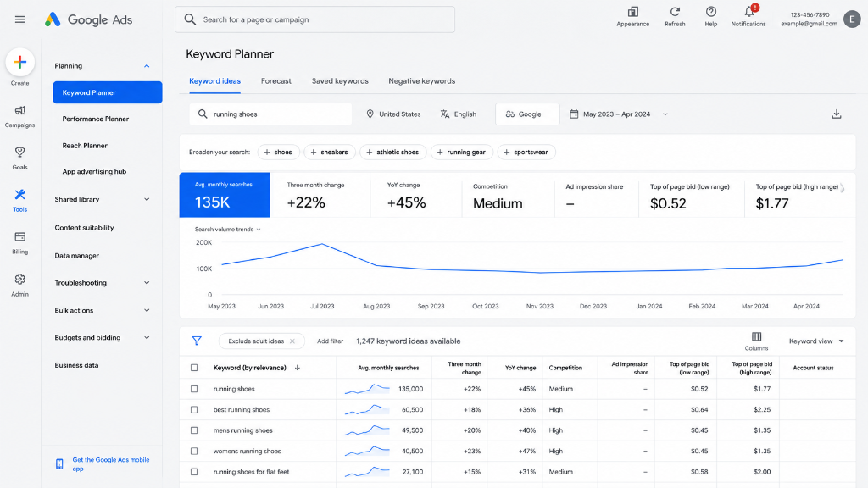Add 'running gear' suggestion
Screen dimensions: 868x488
click(462, 152)
